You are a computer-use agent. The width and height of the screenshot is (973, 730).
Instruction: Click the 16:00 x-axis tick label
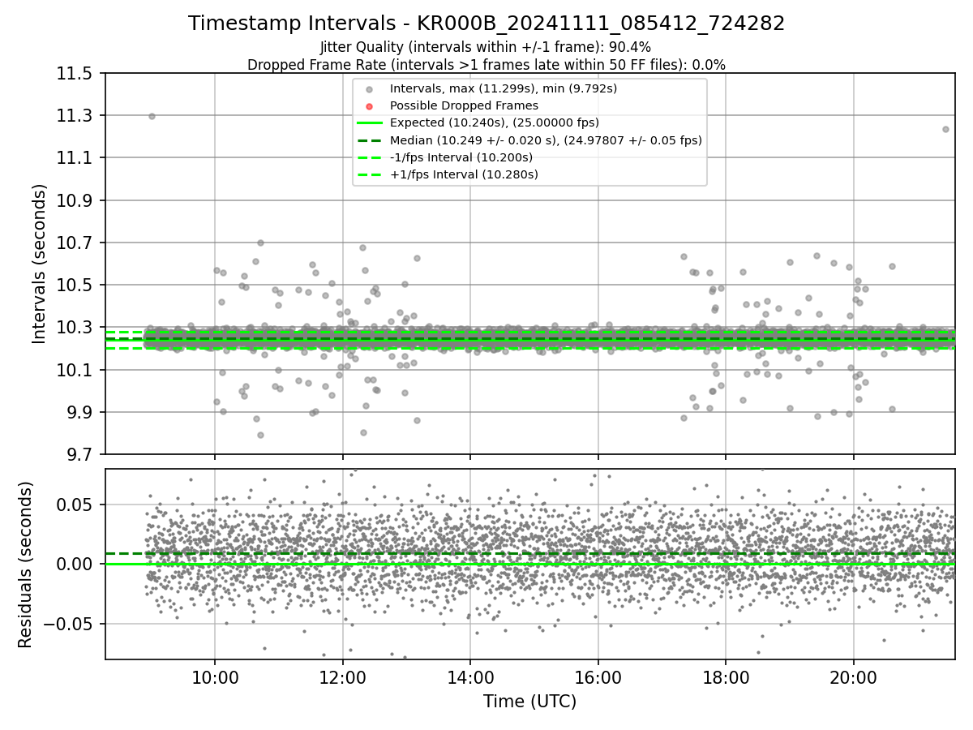(598, 676)
